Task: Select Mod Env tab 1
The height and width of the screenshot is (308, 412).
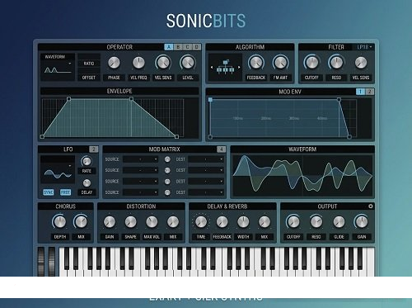Action: pos(360,92)
